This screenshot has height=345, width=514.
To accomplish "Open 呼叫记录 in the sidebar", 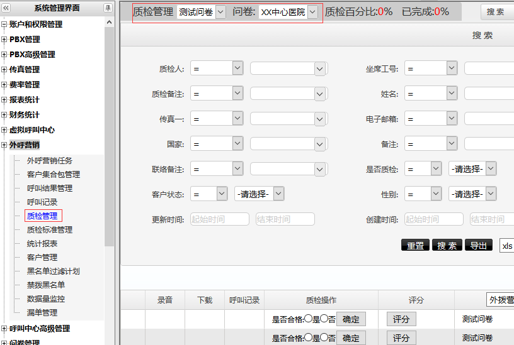I will [x=42, y=202].
